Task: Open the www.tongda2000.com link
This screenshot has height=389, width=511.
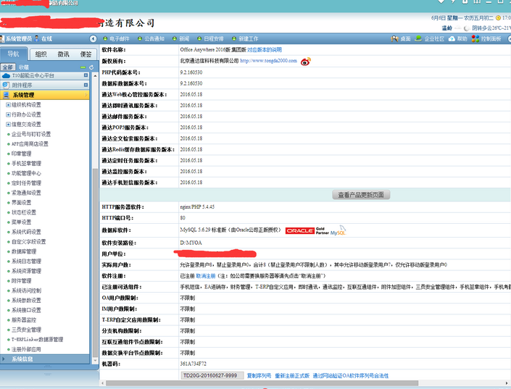Action: click(268, 61)
